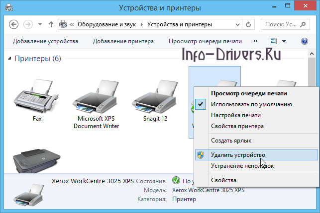Click 'Устройства и принтеры' in address bar

click(x=180, y=24)
